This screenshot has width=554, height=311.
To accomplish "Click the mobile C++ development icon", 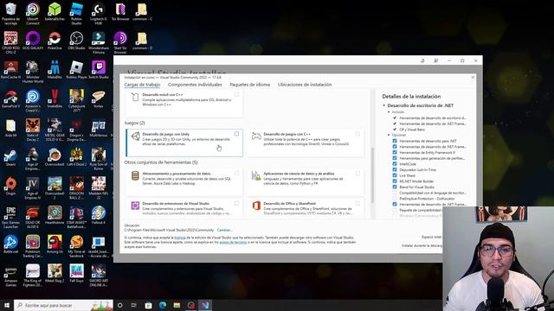I will point(135,97).
